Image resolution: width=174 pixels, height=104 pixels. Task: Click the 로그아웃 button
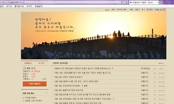(x=149, y=10)
